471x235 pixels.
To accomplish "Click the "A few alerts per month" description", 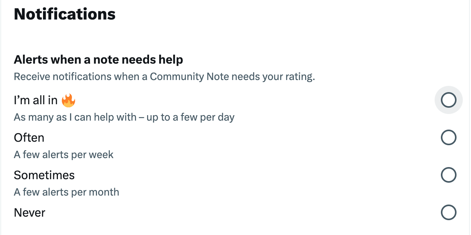I will 67,192.
